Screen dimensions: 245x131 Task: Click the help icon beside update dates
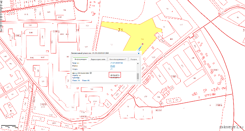pos(90,73)
